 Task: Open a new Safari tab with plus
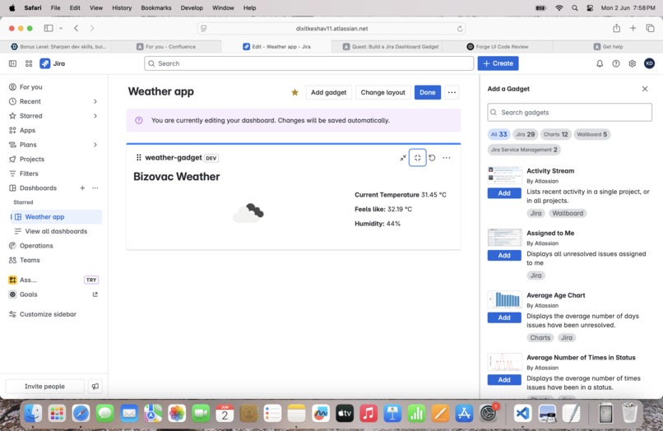coord(633,28)
